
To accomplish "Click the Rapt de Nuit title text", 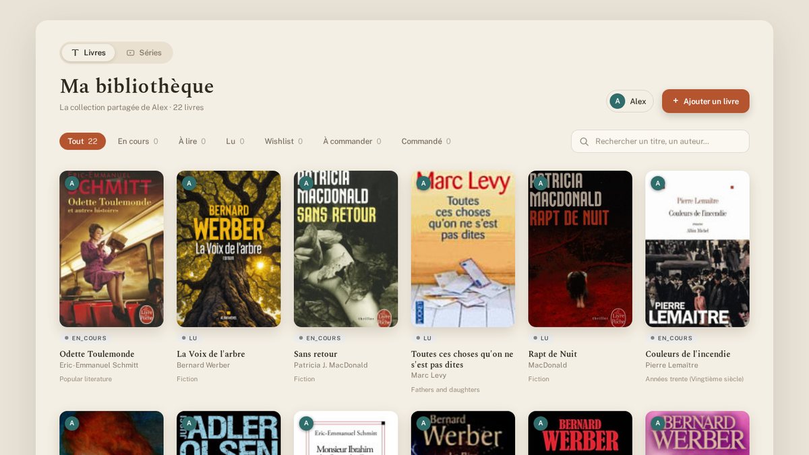I will pos(553,354).
